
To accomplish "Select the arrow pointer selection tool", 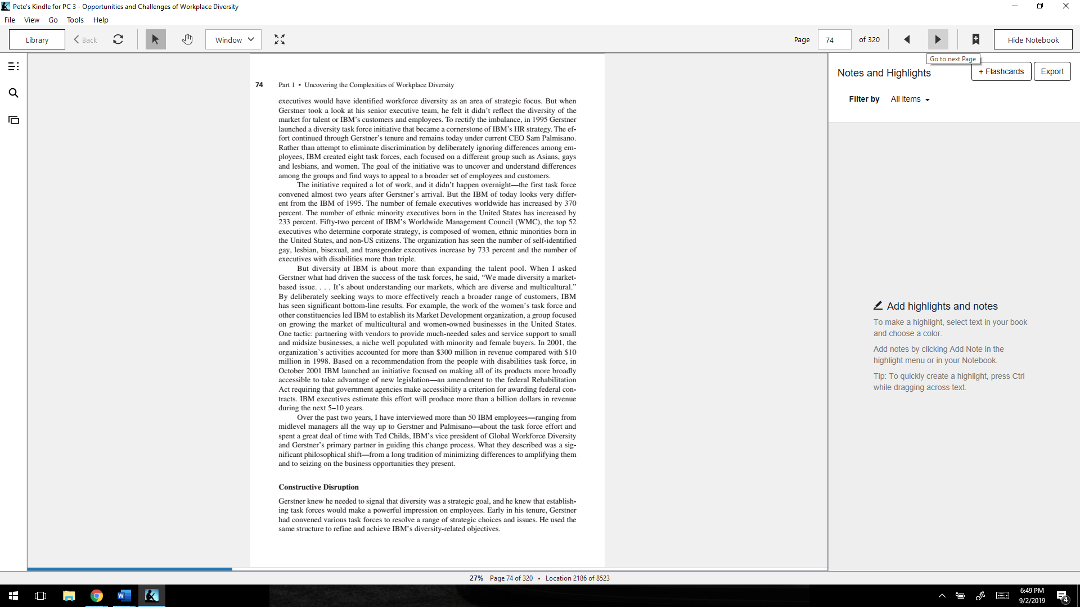I will (x=156, y=39).
